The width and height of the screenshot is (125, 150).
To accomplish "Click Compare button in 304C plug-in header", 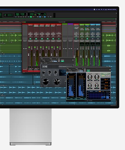I will pos(55,61).
